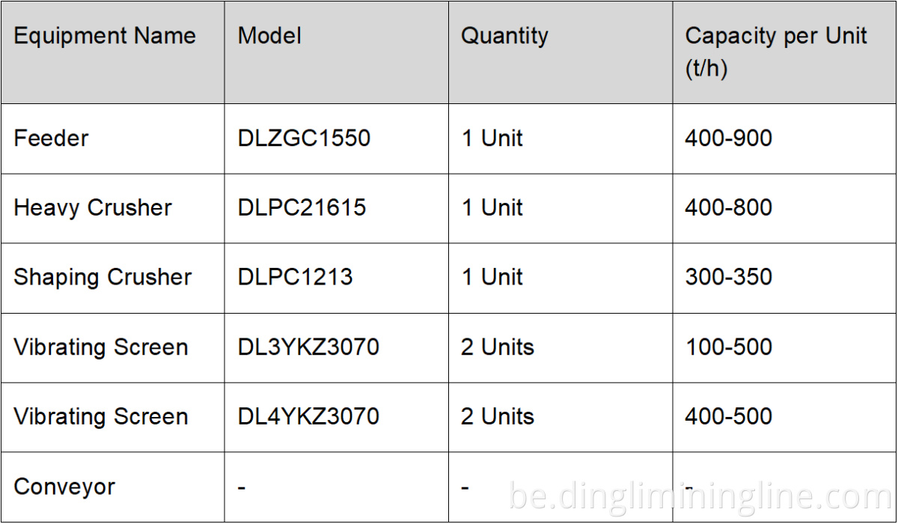Select the Heavy Crusher cell
This screenshot has width=898, height=524.
(93, 207)
